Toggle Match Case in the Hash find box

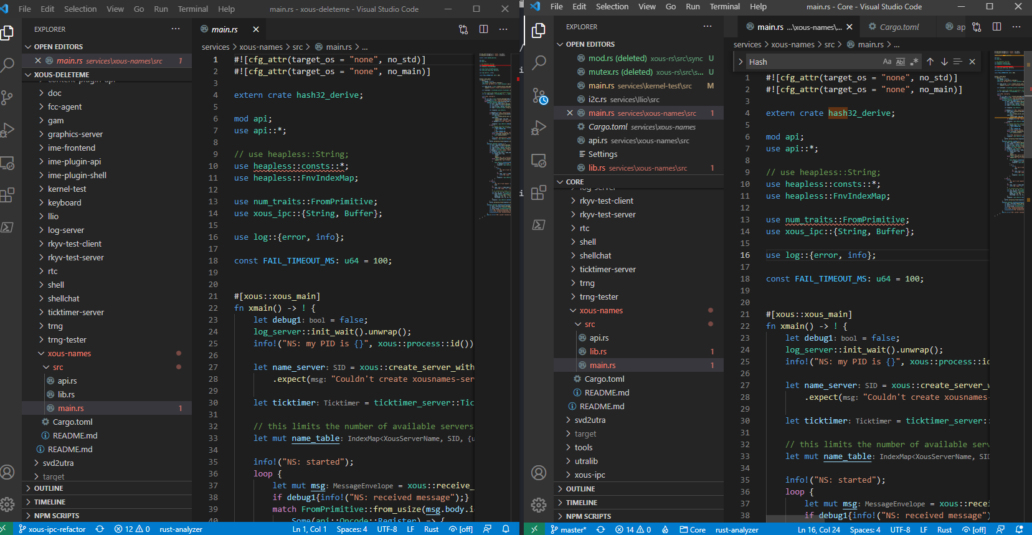click(x=887, y=62)
